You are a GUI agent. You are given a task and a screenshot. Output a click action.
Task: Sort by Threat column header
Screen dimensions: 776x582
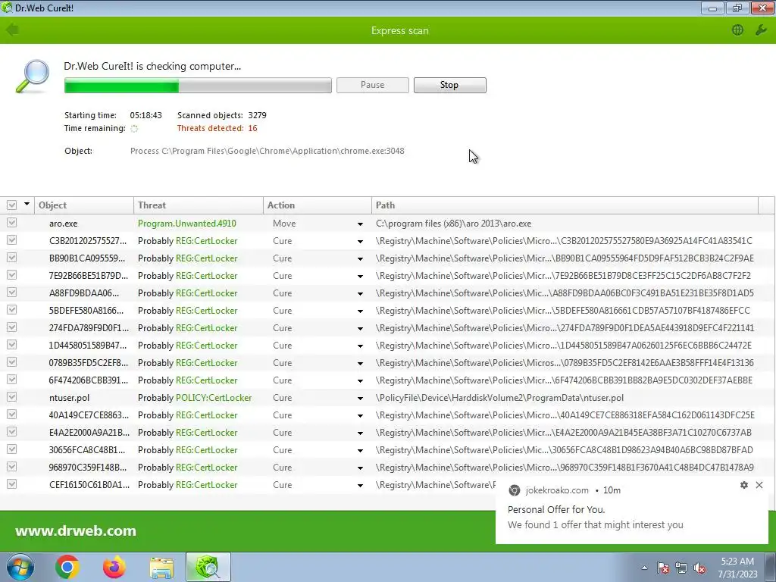(x=198, y=205)
